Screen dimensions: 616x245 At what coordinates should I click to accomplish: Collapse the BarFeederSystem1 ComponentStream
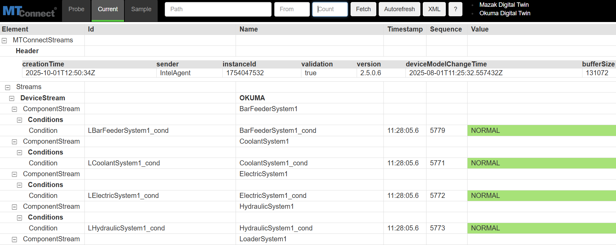[15, 109]
